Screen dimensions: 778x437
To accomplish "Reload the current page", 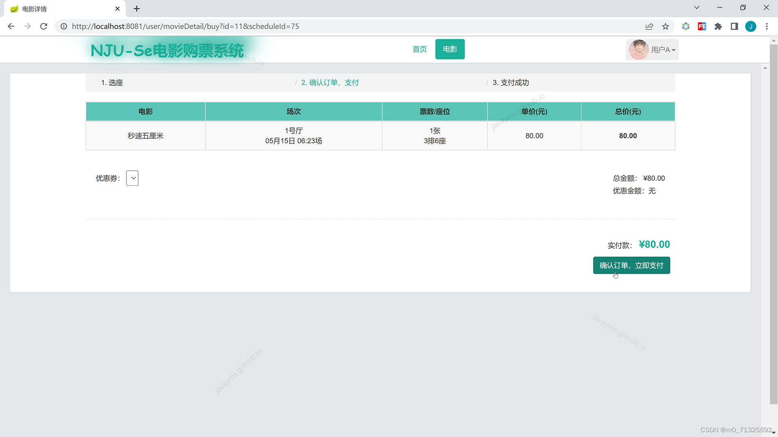I will click(x=44, y=26).
